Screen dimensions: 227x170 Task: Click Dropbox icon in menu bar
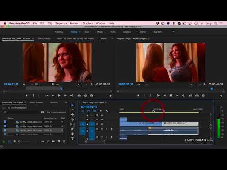pos(157,23)
